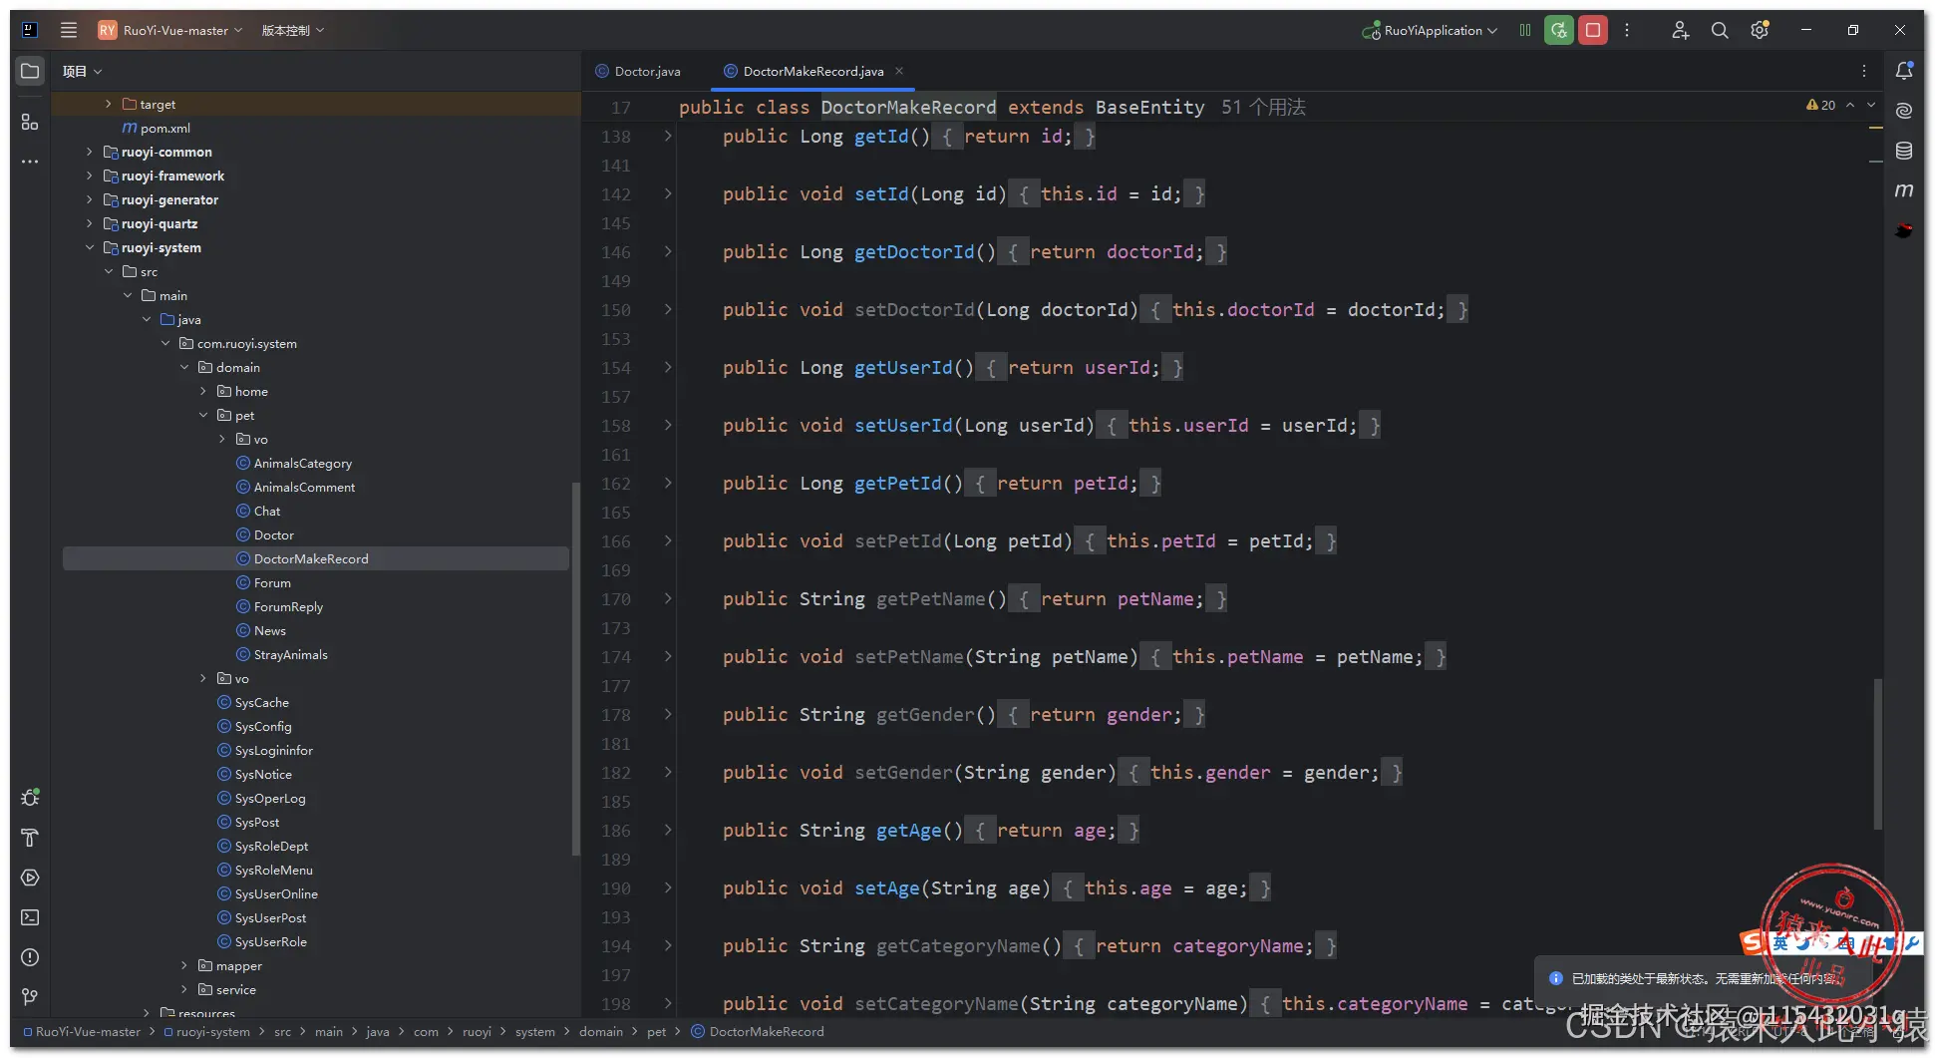The image size is (1935, 1058).
Task: Open Search Everywhere magnifier
Action: 1720,30
